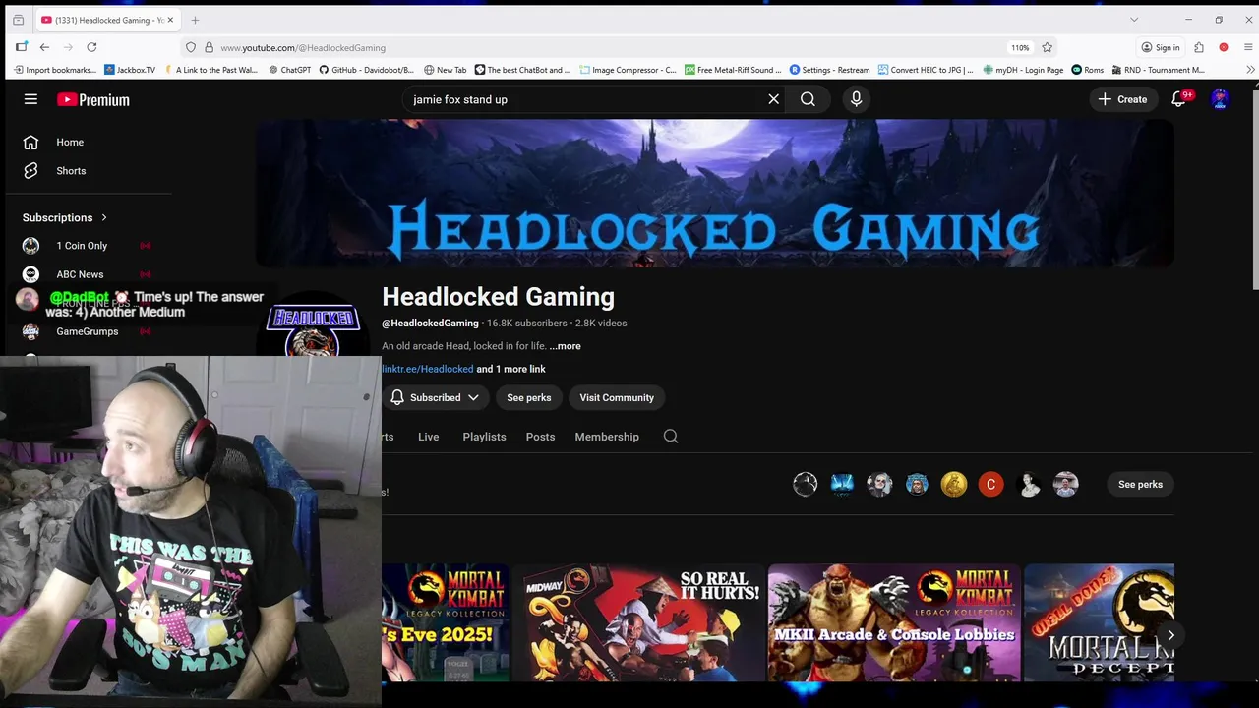Show more bookmarks with the overflow chevron
Image resolution: width=1259 pixels, height=708 pixels.
pos(1250,70)
